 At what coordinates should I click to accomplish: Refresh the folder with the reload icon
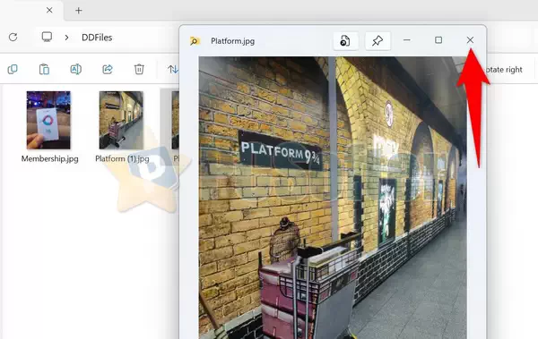click(13, 37)
